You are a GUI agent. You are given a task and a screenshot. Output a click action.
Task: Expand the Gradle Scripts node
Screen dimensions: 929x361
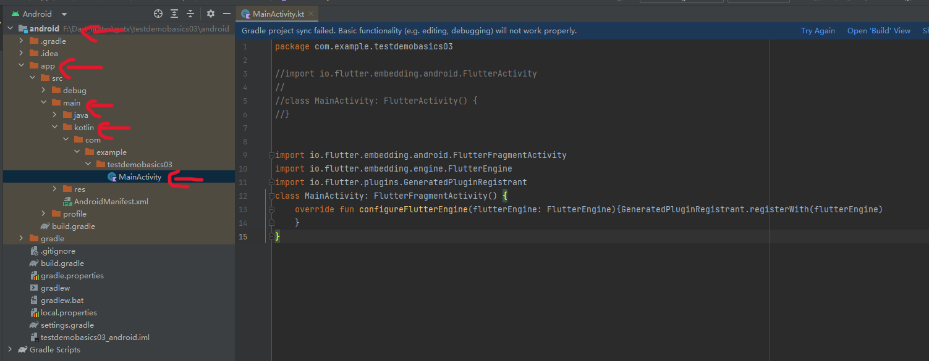(x=9, y=349)
